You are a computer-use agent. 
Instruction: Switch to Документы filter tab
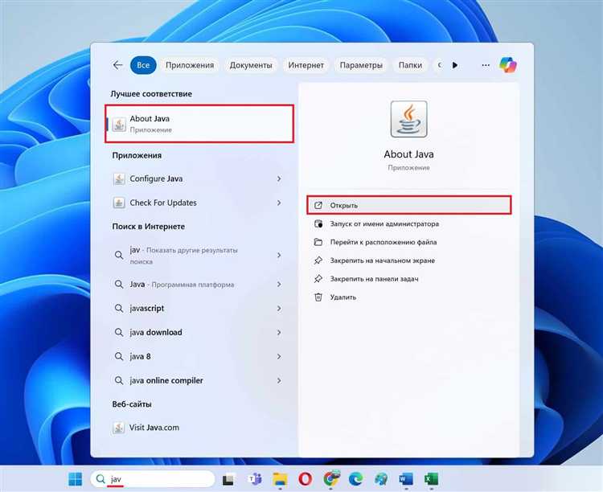(x=251, y=65)
